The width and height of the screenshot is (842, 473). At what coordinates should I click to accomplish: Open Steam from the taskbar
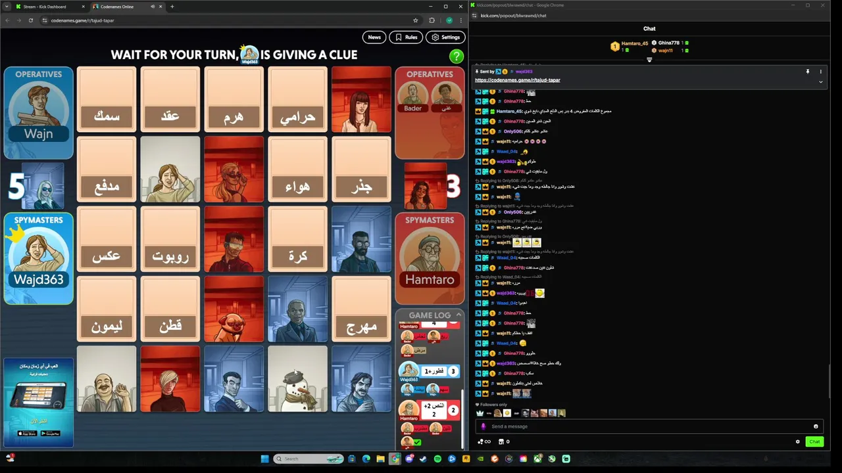[423, 459]
